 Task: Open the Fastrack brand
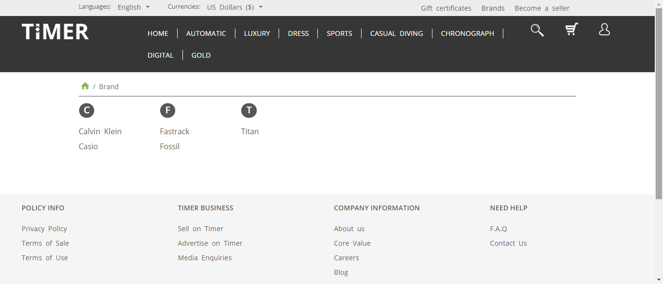point(175,131)
